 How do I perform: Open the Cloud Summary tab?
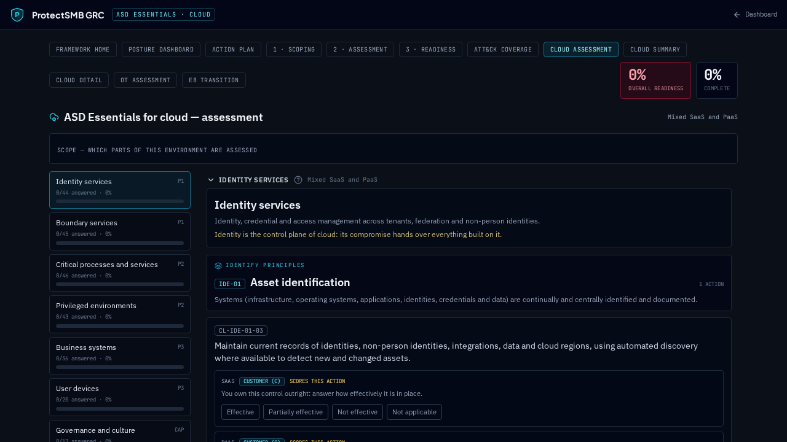655,50
